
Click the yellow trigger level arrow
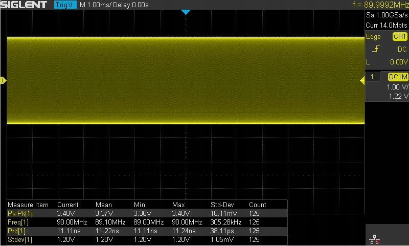coord(362,81)
